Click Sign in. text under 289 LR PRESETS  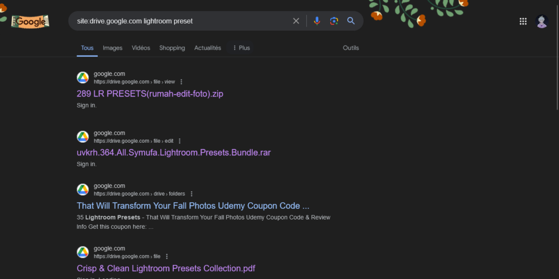click(87, 105)
